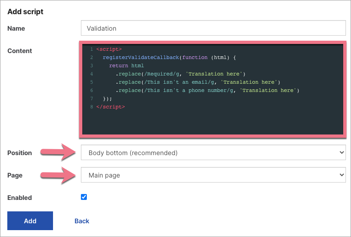Image resolution: width=351 pixels, height=237 pixels.
Task: Click the closing </script> tag on line 8
Action: tap(110, 107)
